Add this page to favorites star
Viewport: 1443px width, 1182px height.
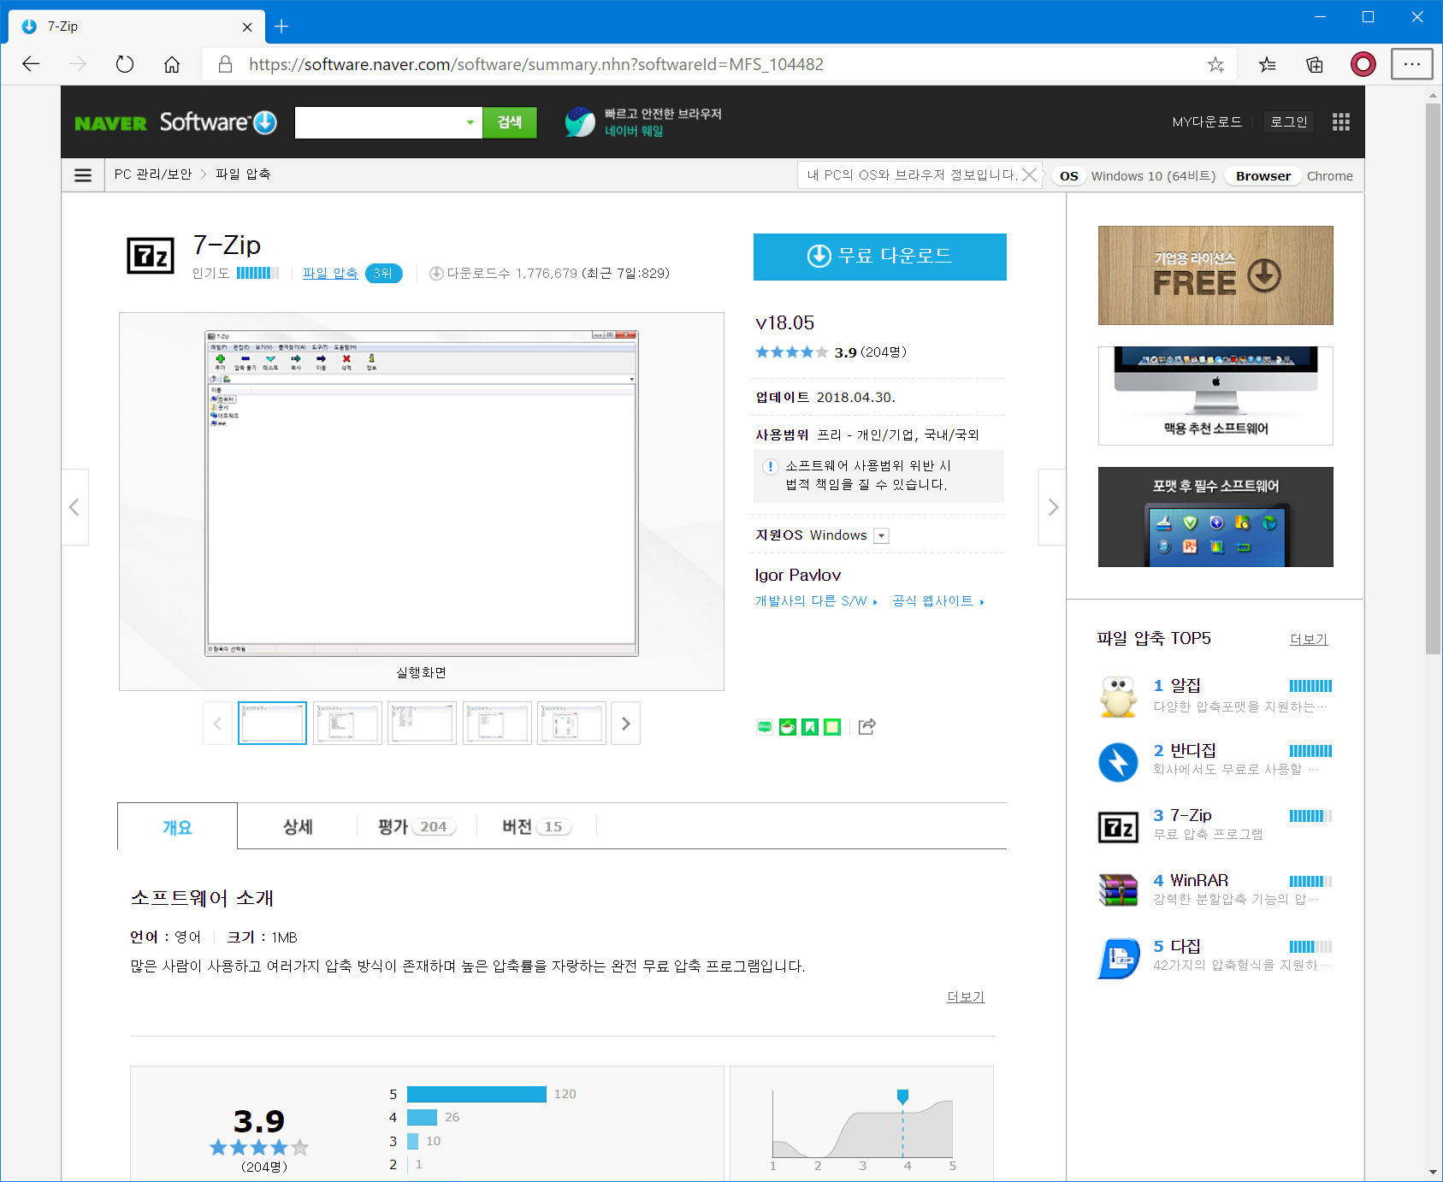[1215, 64]
